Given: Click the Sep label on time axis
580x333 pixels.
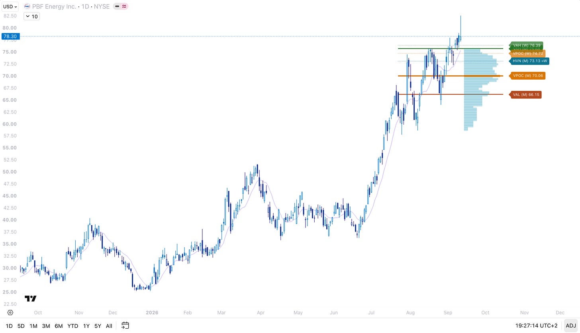Looking at the screenshot, I should [448, 313].
